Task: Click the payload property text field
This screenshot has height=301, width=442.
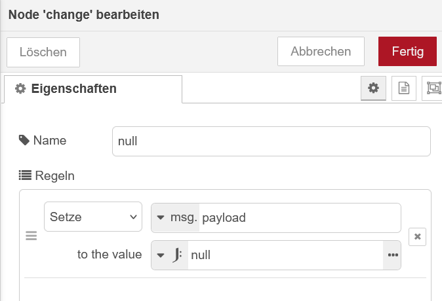Action: (300, 218)
